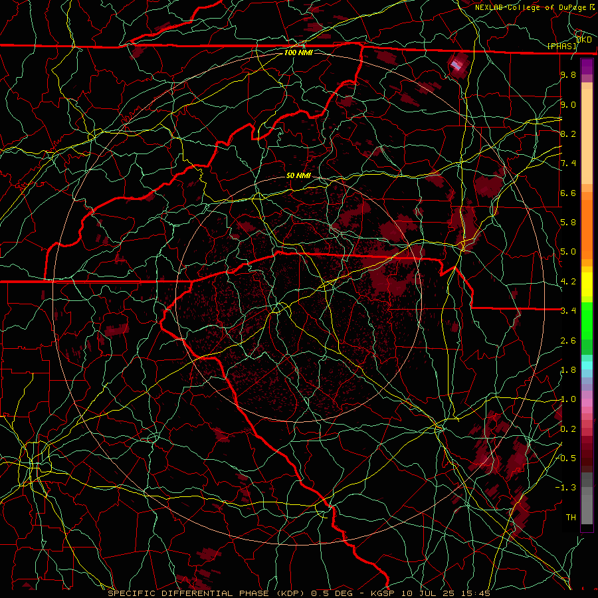Click the [PHAS] units label above colorbar

click(561, 46)
